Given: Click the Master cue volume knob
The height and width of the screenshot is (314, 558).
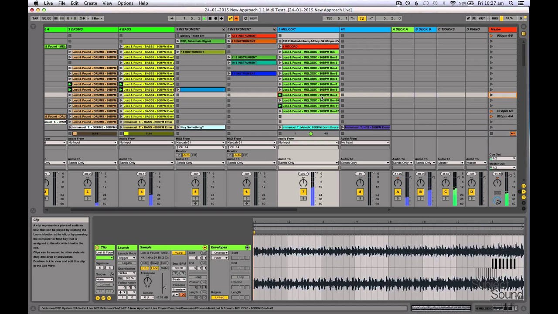Looking at the screenshot, I should point(497,200).
